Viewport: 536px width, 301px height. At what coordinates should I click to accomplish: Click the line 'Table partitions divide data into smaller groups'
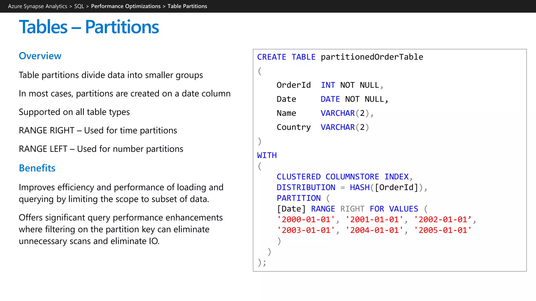click(x=111, y=75)
